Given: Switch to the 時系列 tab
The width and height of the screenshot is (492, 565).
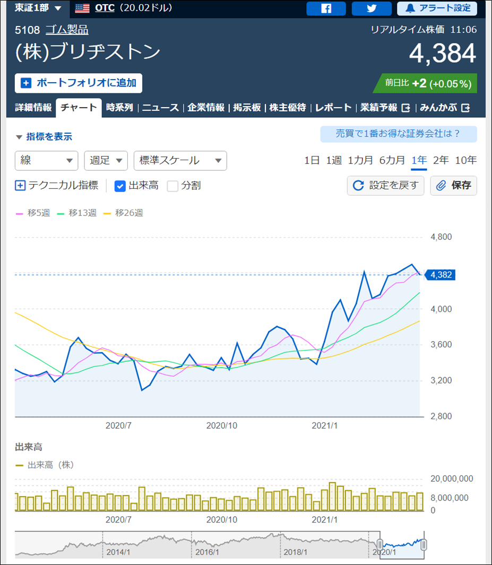Looking at the screenshot, I should (120, 108).
